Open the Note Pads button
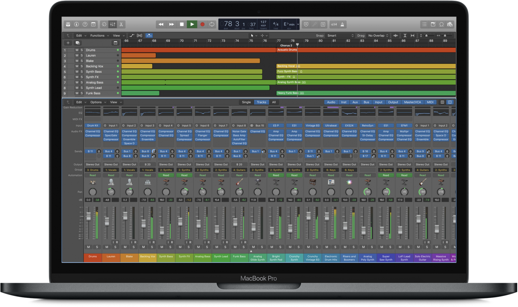The width and height of the screenshot is (518, 307). point(433,24)
